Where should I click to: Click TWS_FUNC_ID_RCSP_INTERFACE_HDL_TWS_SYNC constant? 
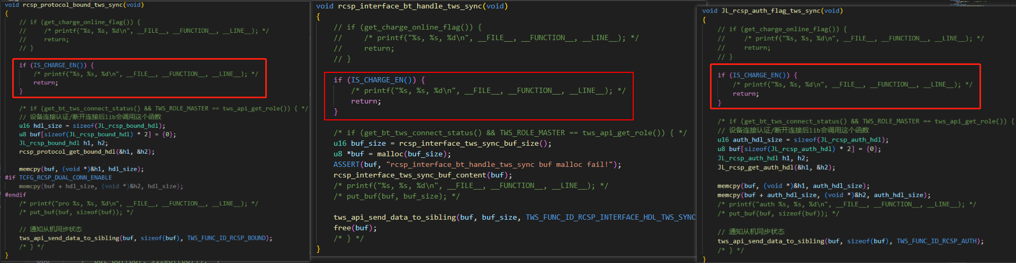[610, 217]
